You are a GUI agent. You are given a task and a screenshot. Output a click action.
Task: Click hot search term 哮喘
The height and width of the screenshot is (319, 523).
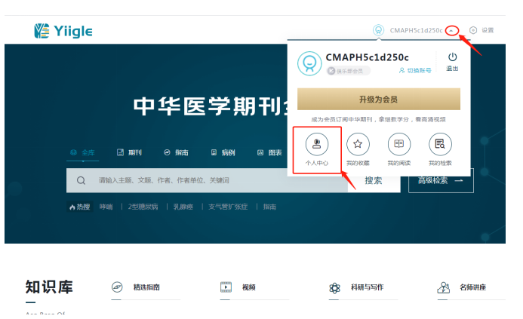(x=106, y=207)
